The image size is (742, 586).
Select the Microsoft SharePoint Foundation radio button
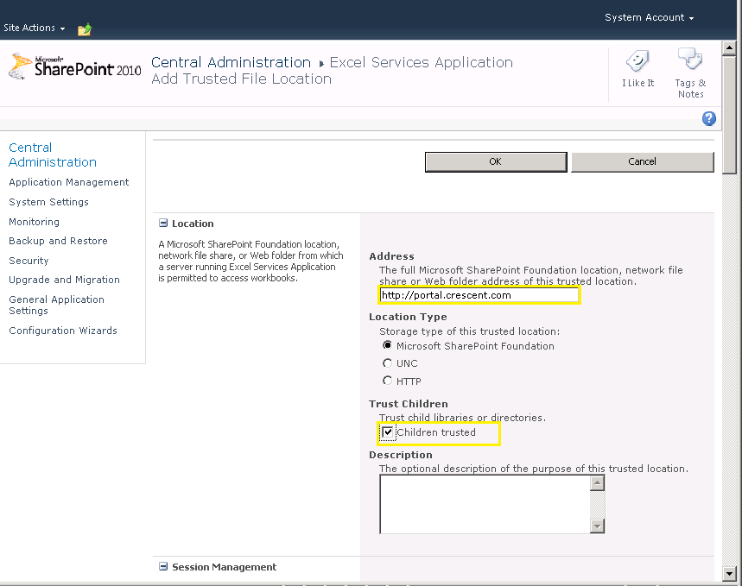(x=387, y=345)
